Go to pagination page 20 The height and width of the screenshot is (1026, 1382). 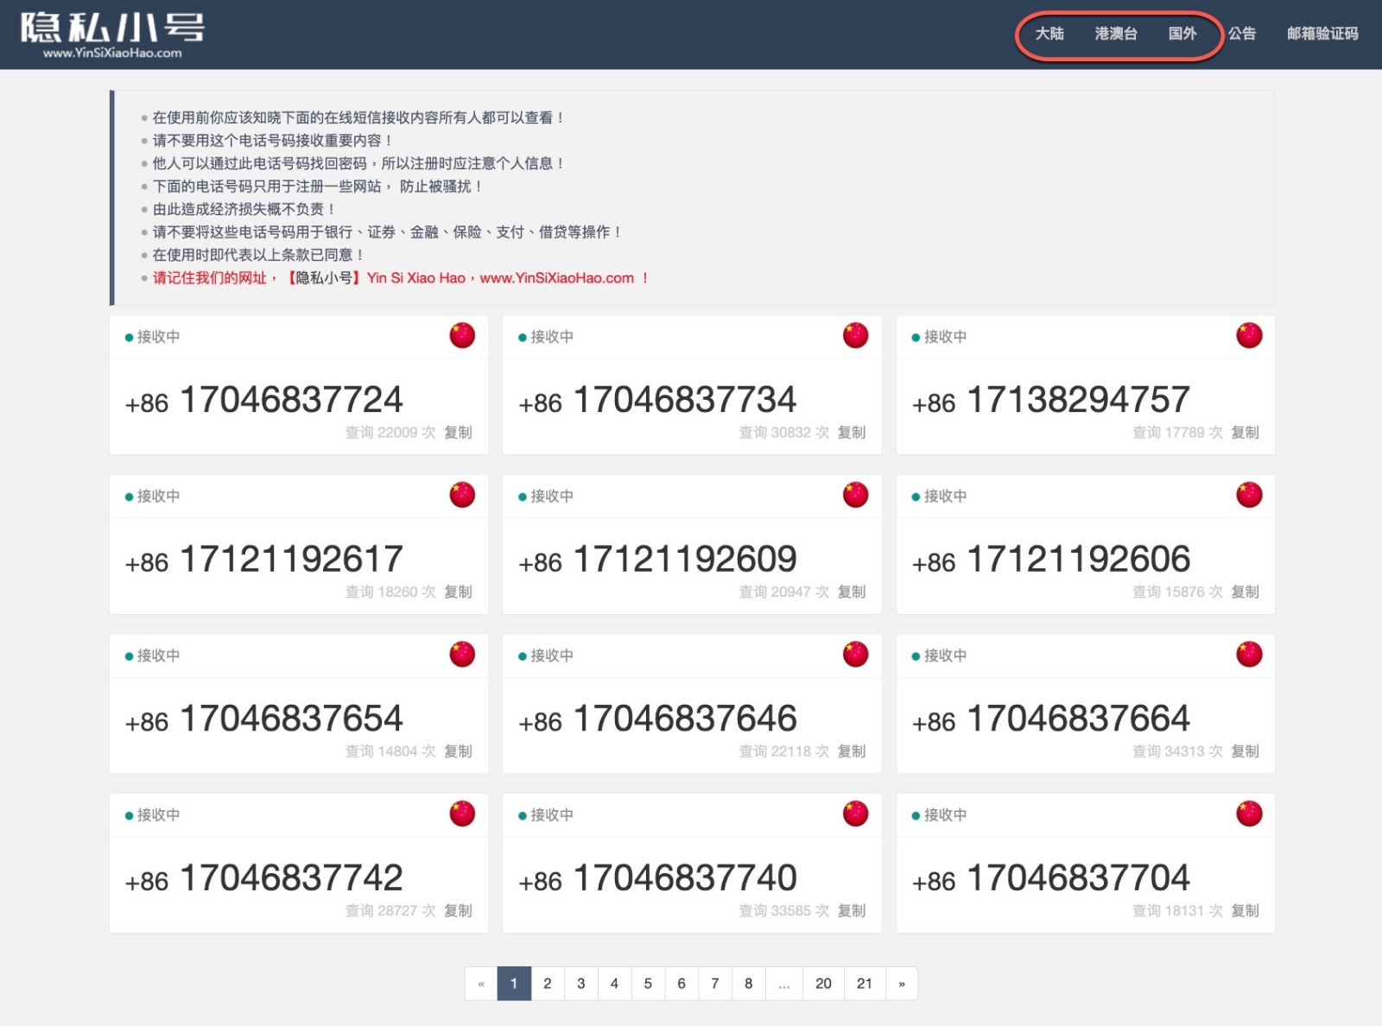coord(824,984)
